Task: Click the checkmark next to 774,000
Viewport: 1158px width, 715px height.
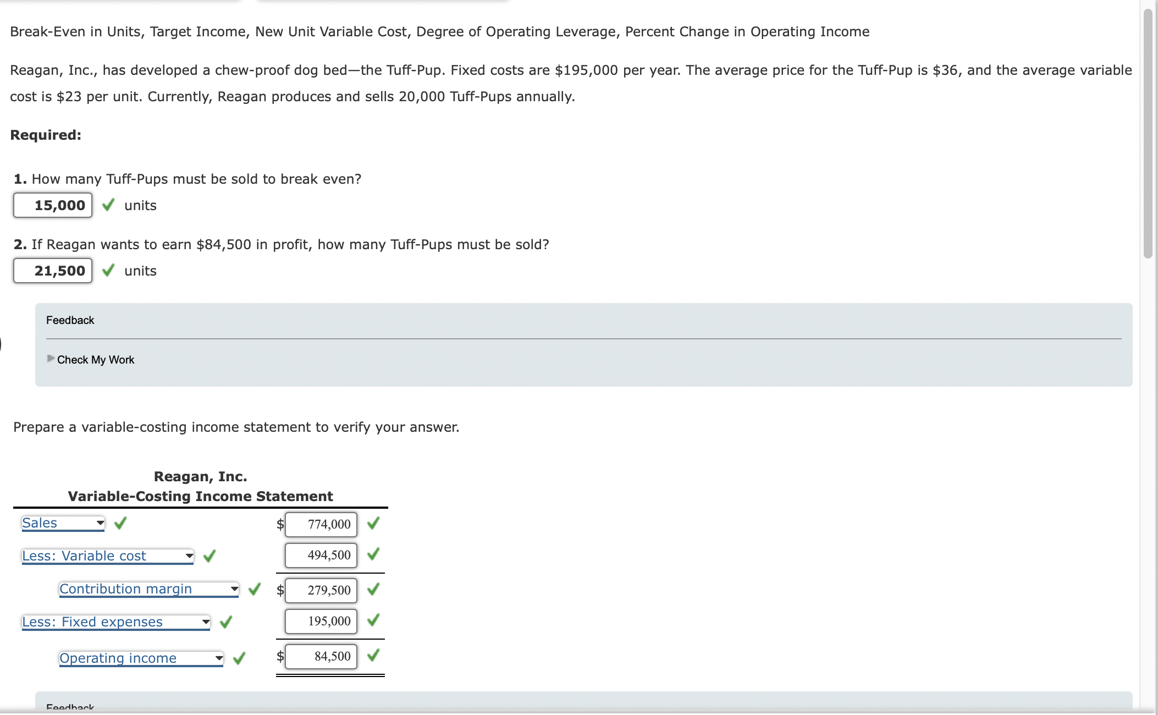Action: [373, 524]
